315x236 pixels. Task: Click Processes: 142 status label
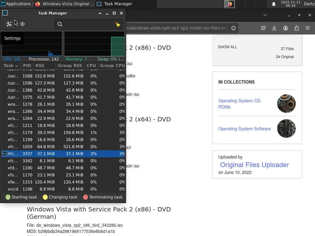[x=44, y=59]
